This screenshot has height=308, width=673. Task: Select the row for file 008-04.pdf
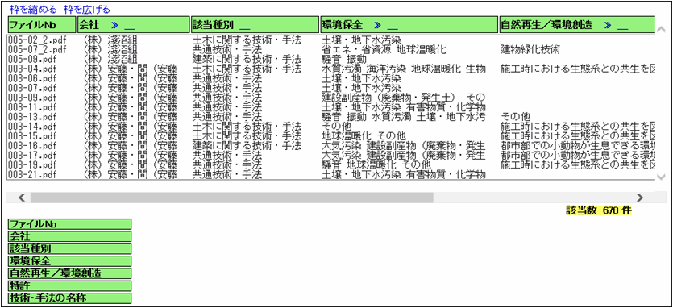[x=331, y=68]
